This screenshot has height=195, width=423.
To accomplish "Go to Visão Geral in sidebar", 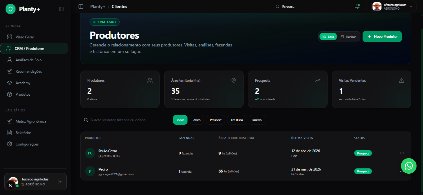I will tap(24, 37).
